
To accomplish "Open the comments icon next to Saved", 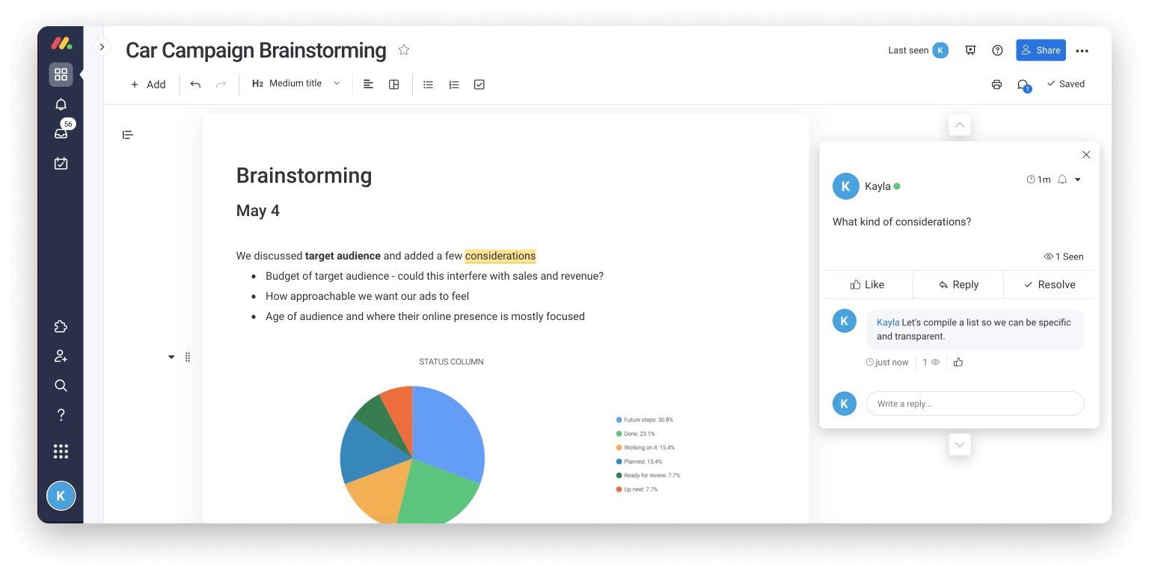I will (1023, 85).
